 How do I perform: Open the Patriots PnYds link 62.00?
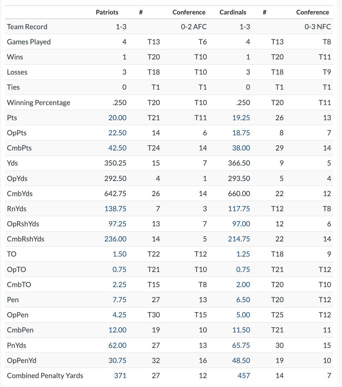[x=117, y=345]
